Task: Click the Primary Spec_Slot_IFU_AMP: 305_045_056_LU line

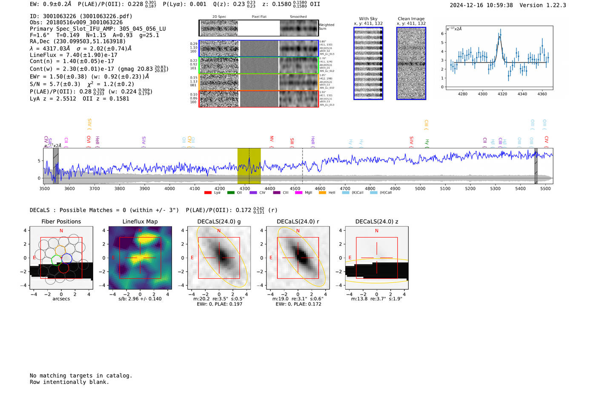Action: (98, 29)
